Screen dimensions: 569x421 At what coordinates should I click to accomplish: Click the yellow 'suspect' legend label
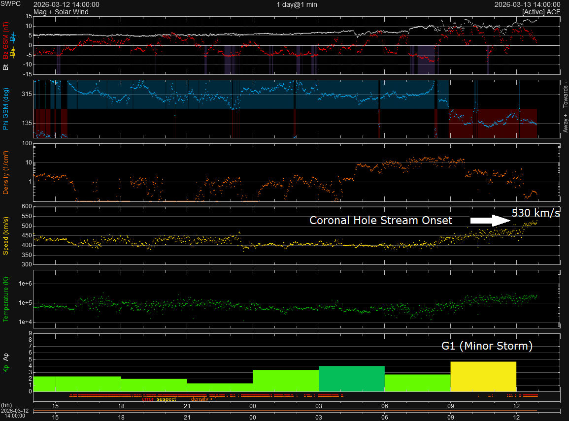(166, 399)
